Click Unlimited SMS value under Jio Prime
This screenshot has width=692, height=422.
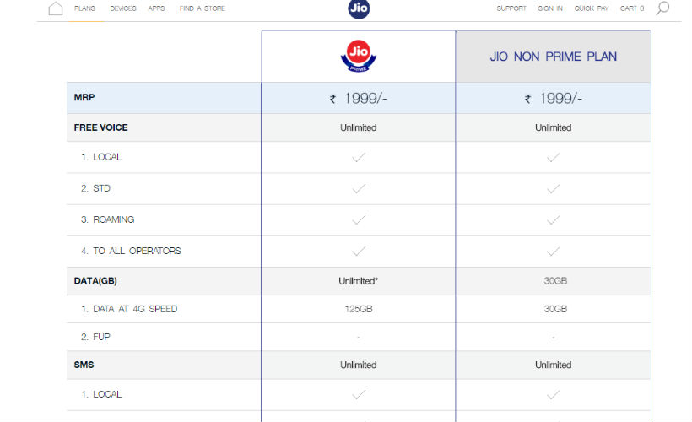coord(359,365)
